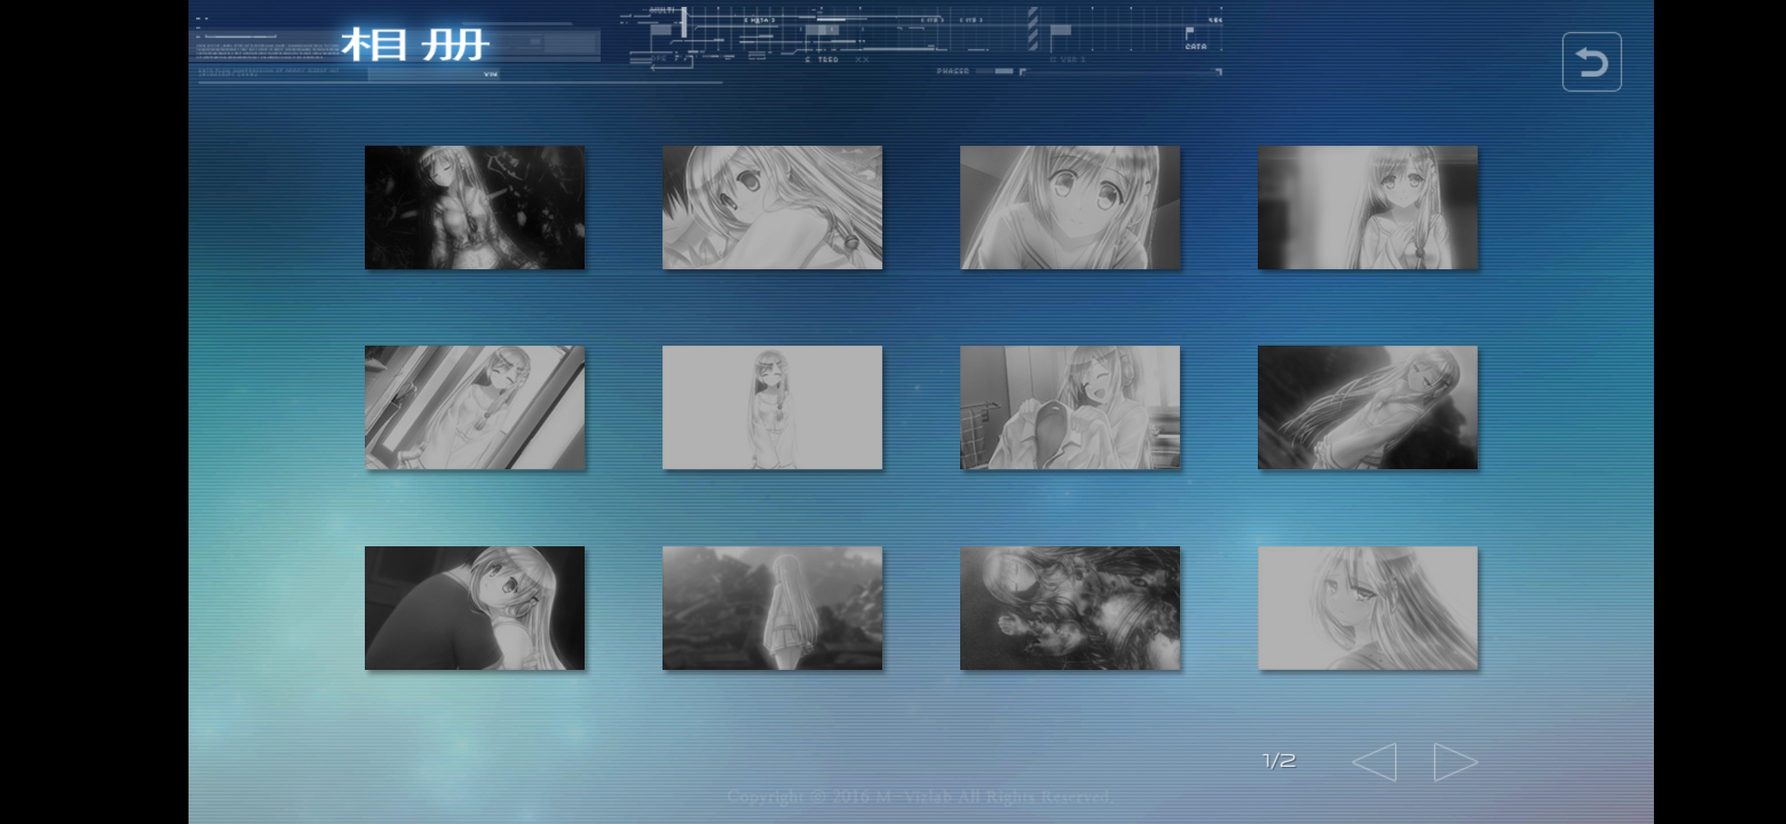Click the 相册 album title
The width and height of the screenshot is (1786, 824).
coord(414,45)
